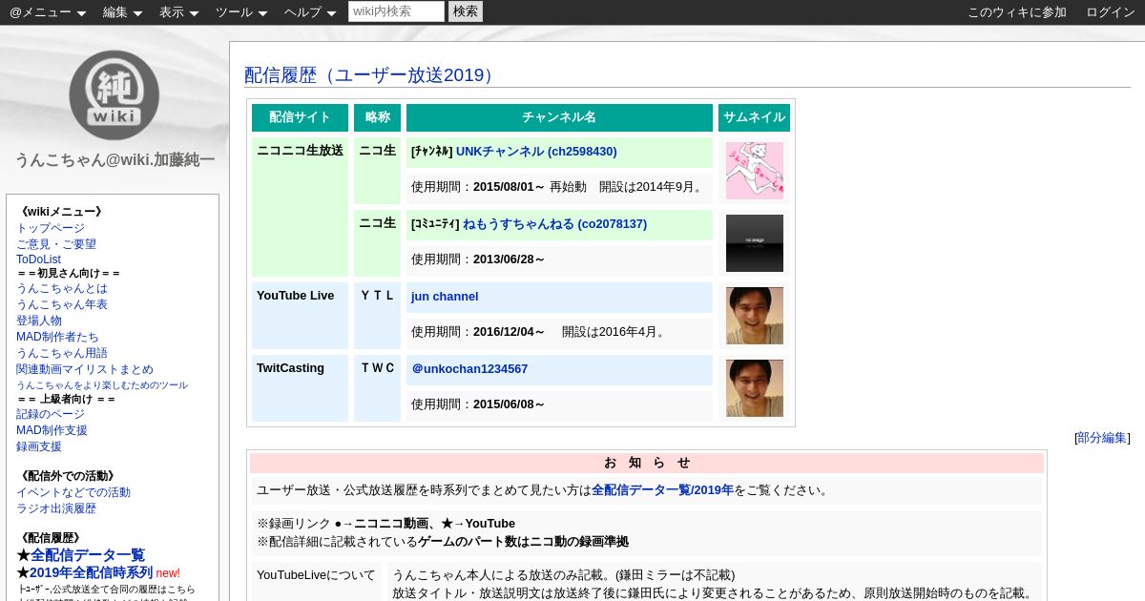Click the 部分編集 edit link
The width and height of the screenshot is (1145, 601).
click(x=1102, y=438)
